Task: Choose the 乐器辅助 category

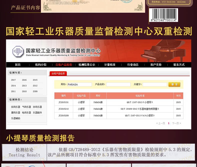Action: point(15,118)
